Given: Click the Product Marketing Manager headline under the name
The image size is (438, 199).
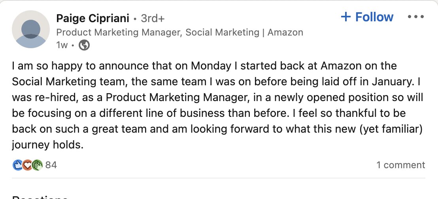Looking at the screenshot, I should [180, 32].
